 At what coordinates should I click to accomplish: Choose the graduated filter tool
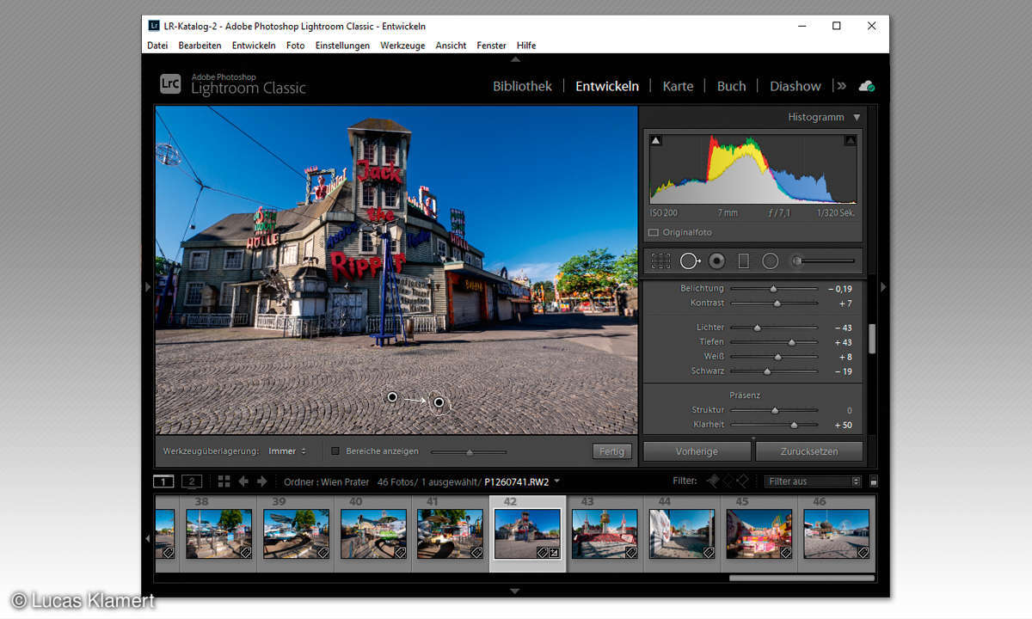[x=744, y=260]
